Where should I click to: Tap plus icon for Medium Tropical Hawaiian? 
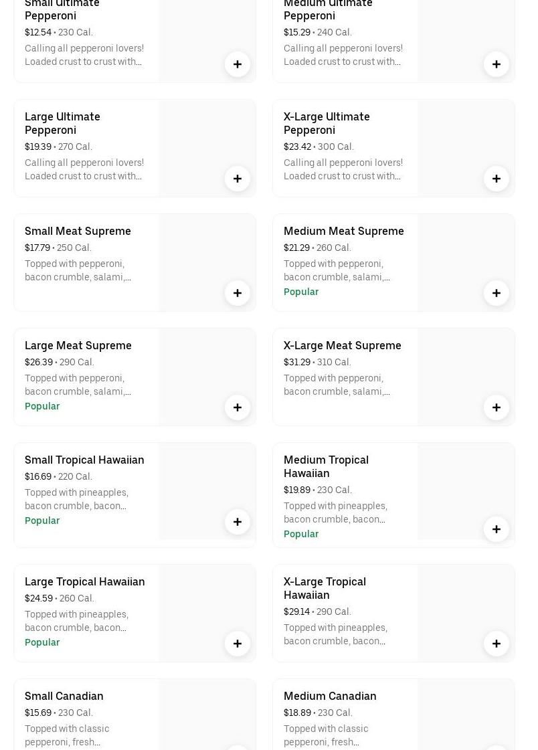tap(497, 529)
